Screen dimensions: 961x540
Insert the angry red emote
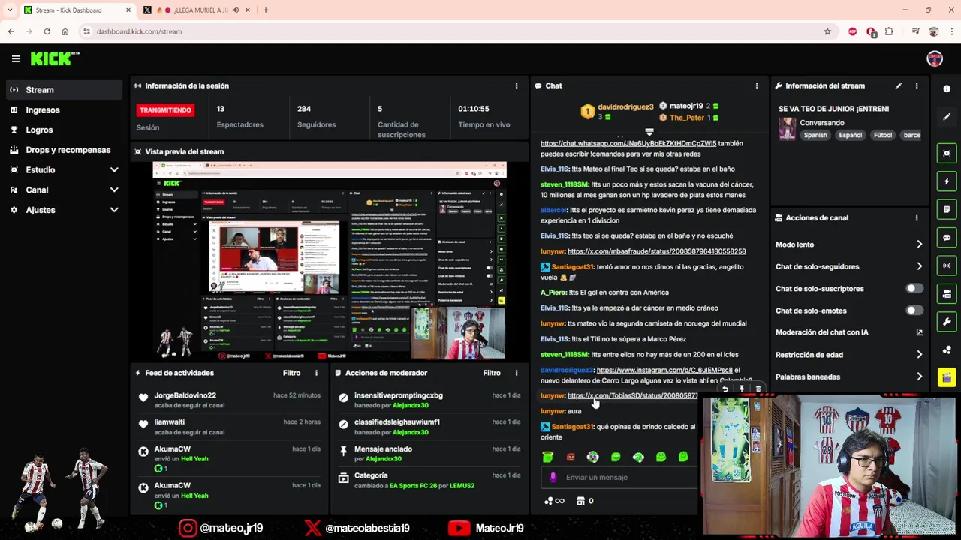coord(571,457)
